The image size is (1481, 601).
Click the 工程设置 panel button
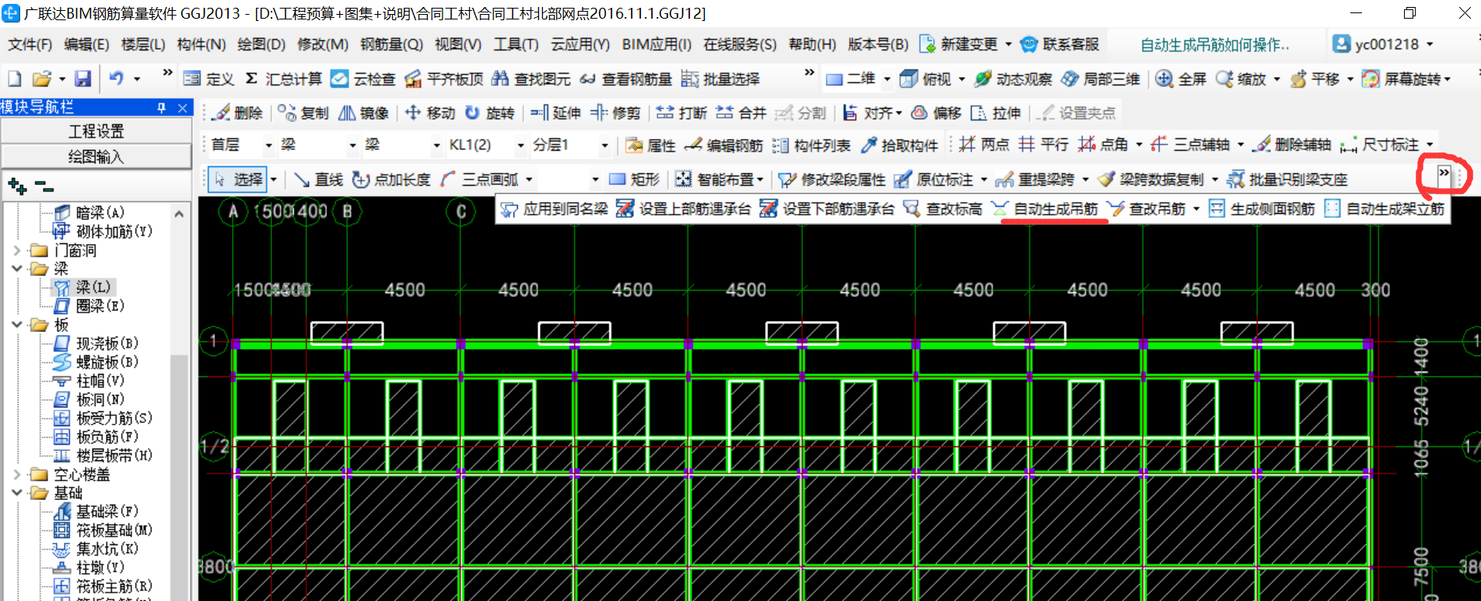click(96, 131)
